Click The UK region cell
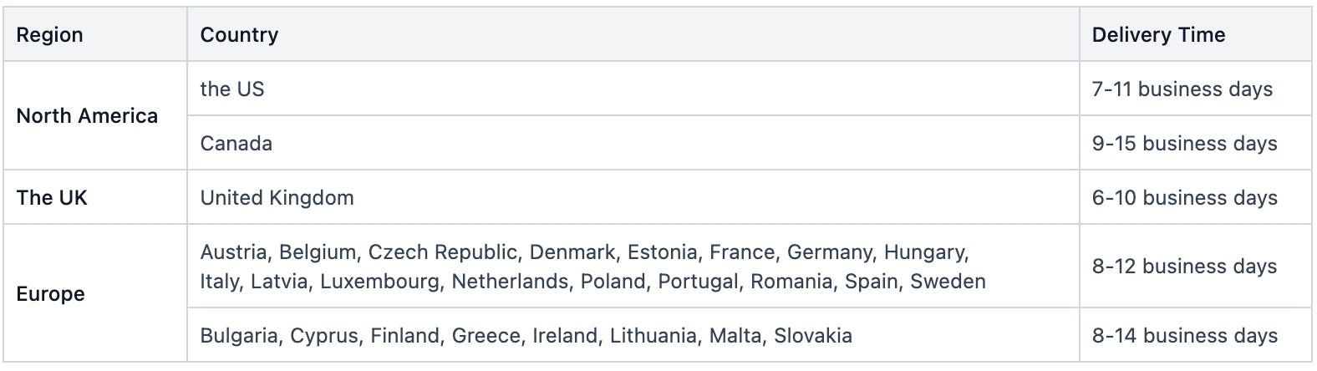This screenshot has width=1317, height=371. 52,198
